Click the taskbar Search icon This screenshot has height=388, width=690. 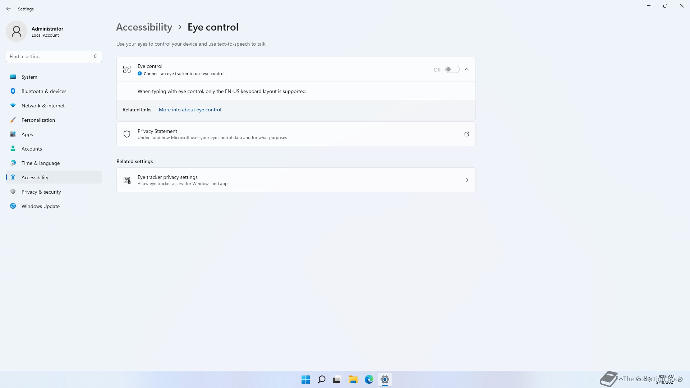(321, 379)
